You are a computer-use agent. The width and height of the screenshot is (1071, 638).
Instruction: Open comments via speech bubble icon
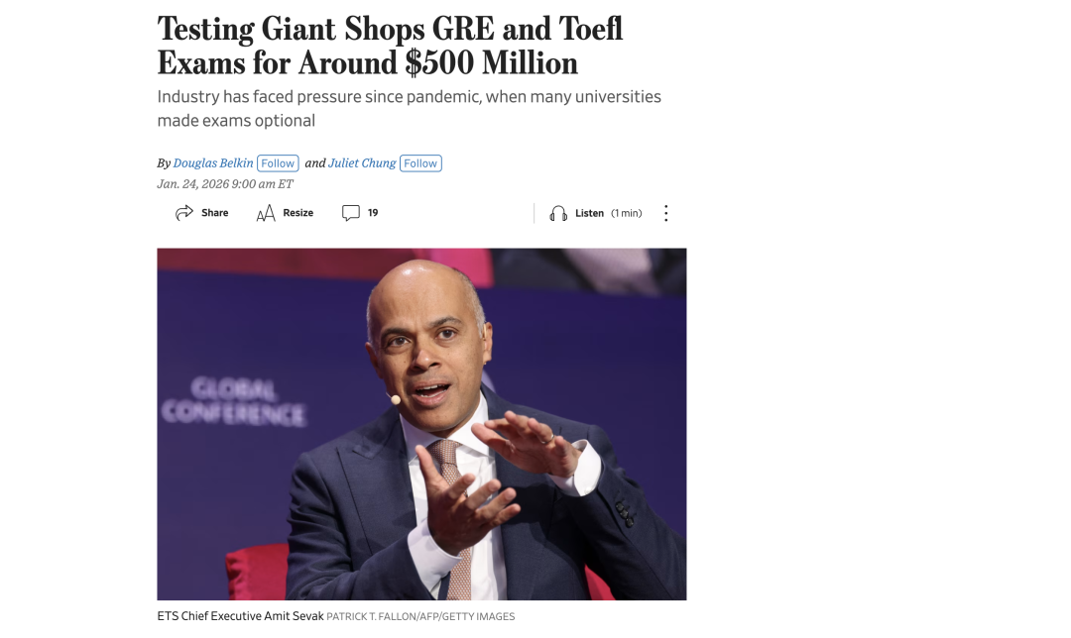coord(350,213)
